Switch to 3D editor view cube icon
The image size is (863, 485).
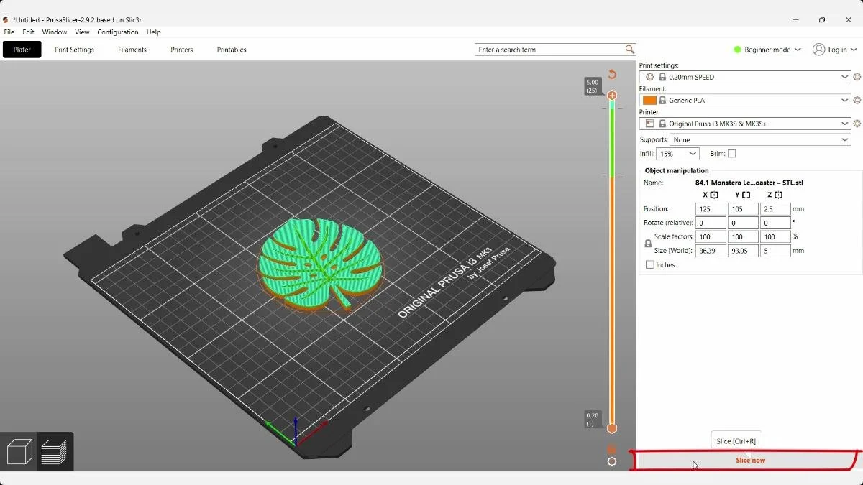[19, 452]
